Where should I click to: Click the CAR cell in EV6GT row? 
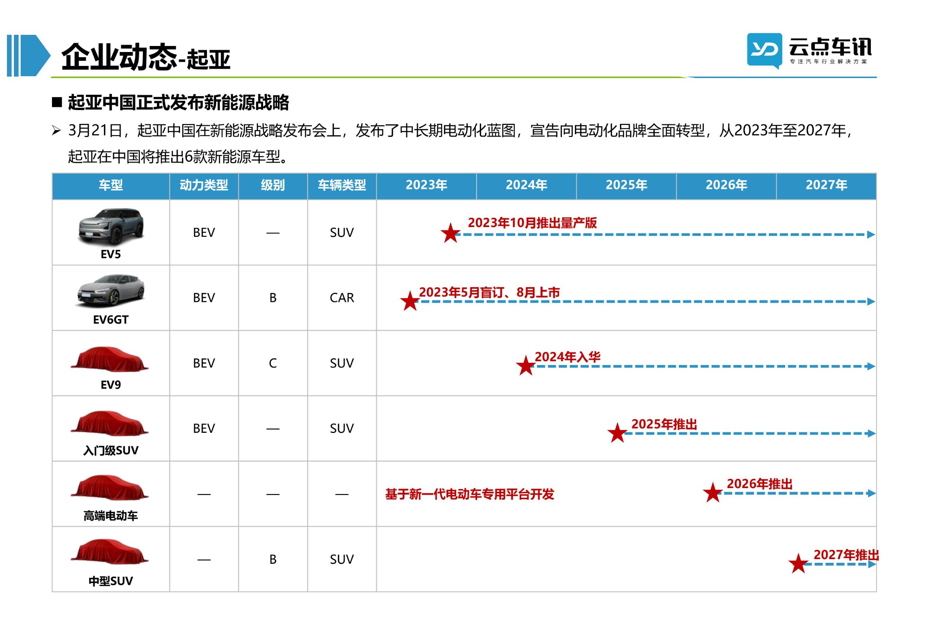pyautogui.click(x=342, y=298)
